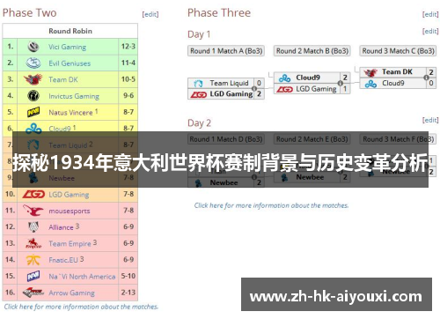
Task: Click Team DK logo in Match C bracket
Action: pos(370,72)
